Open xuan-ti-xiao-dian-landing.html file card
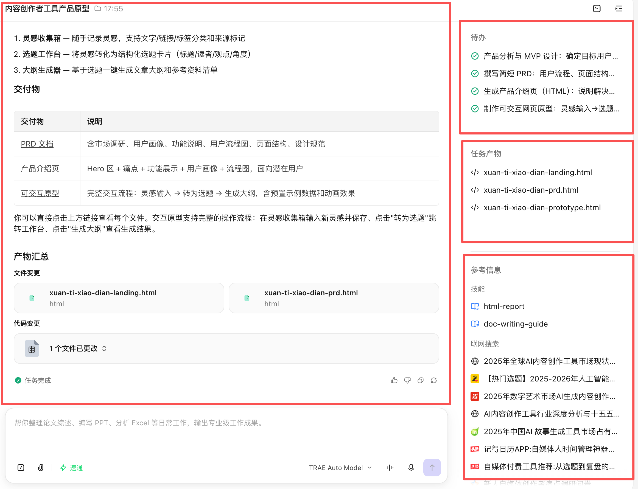 click(119, 298)
